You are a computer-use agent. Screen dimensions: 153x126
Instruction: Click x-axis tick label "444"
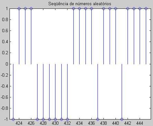pos(140,123)
